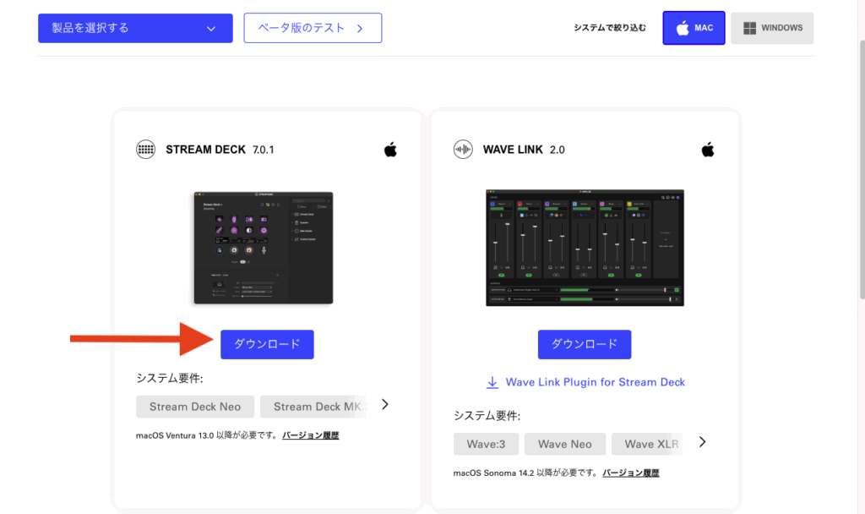
Task: Click macOS Ventura 13.0 requirement text
Action: (207, 435)
